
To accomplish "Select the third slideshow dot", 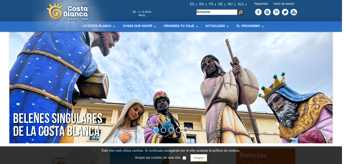I will pos(171,130).
